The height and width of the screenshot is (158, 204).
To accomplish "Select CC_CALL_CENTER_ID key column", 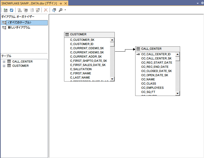I will pyautogui.click(x=156, y=54).
